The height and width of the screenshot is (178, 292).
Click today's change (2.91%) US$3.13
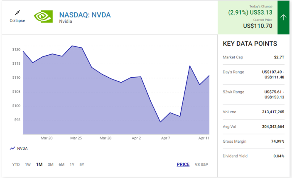point(250,12)
